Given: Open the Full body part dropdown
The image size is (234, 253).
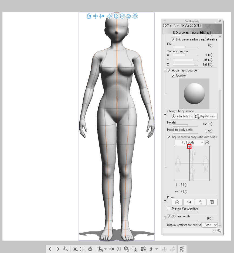Looking at the screenshot, I should click(x=189, y=142).
